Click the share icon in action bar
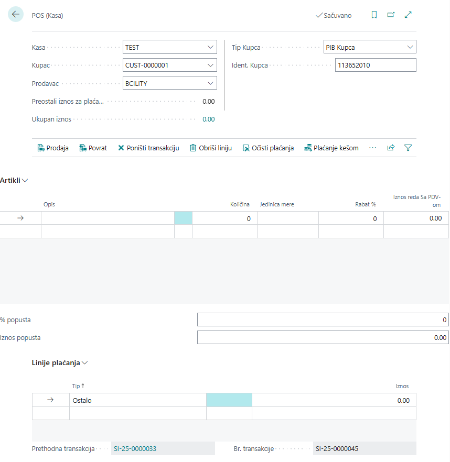450x462 pixels. coord(391,148)
